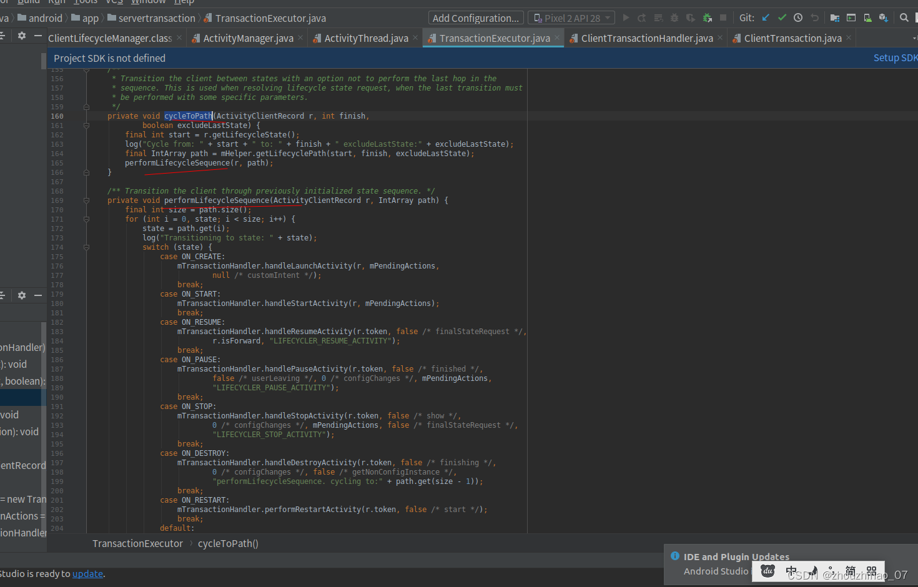Select TransactionExecutor.java tab

pos(495,38)
